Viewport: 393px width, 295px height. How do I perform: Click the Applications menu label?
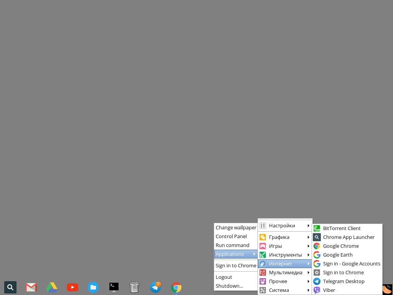click(230, 254)
